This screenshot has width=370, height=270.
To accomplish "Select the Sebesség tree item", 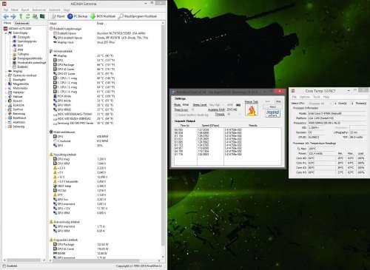I will [x=18, y=126].
